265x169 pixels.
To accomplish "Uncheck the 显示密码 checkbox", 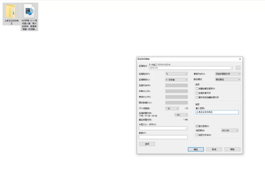I will (197, 126).
